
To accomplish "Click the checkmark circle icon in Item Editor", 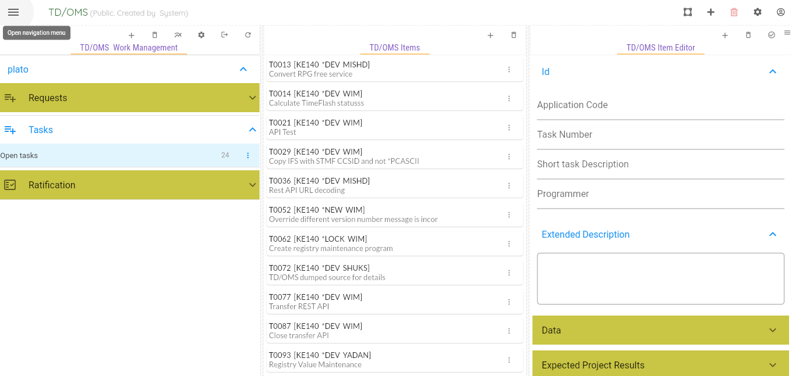I will pos(772,35).
